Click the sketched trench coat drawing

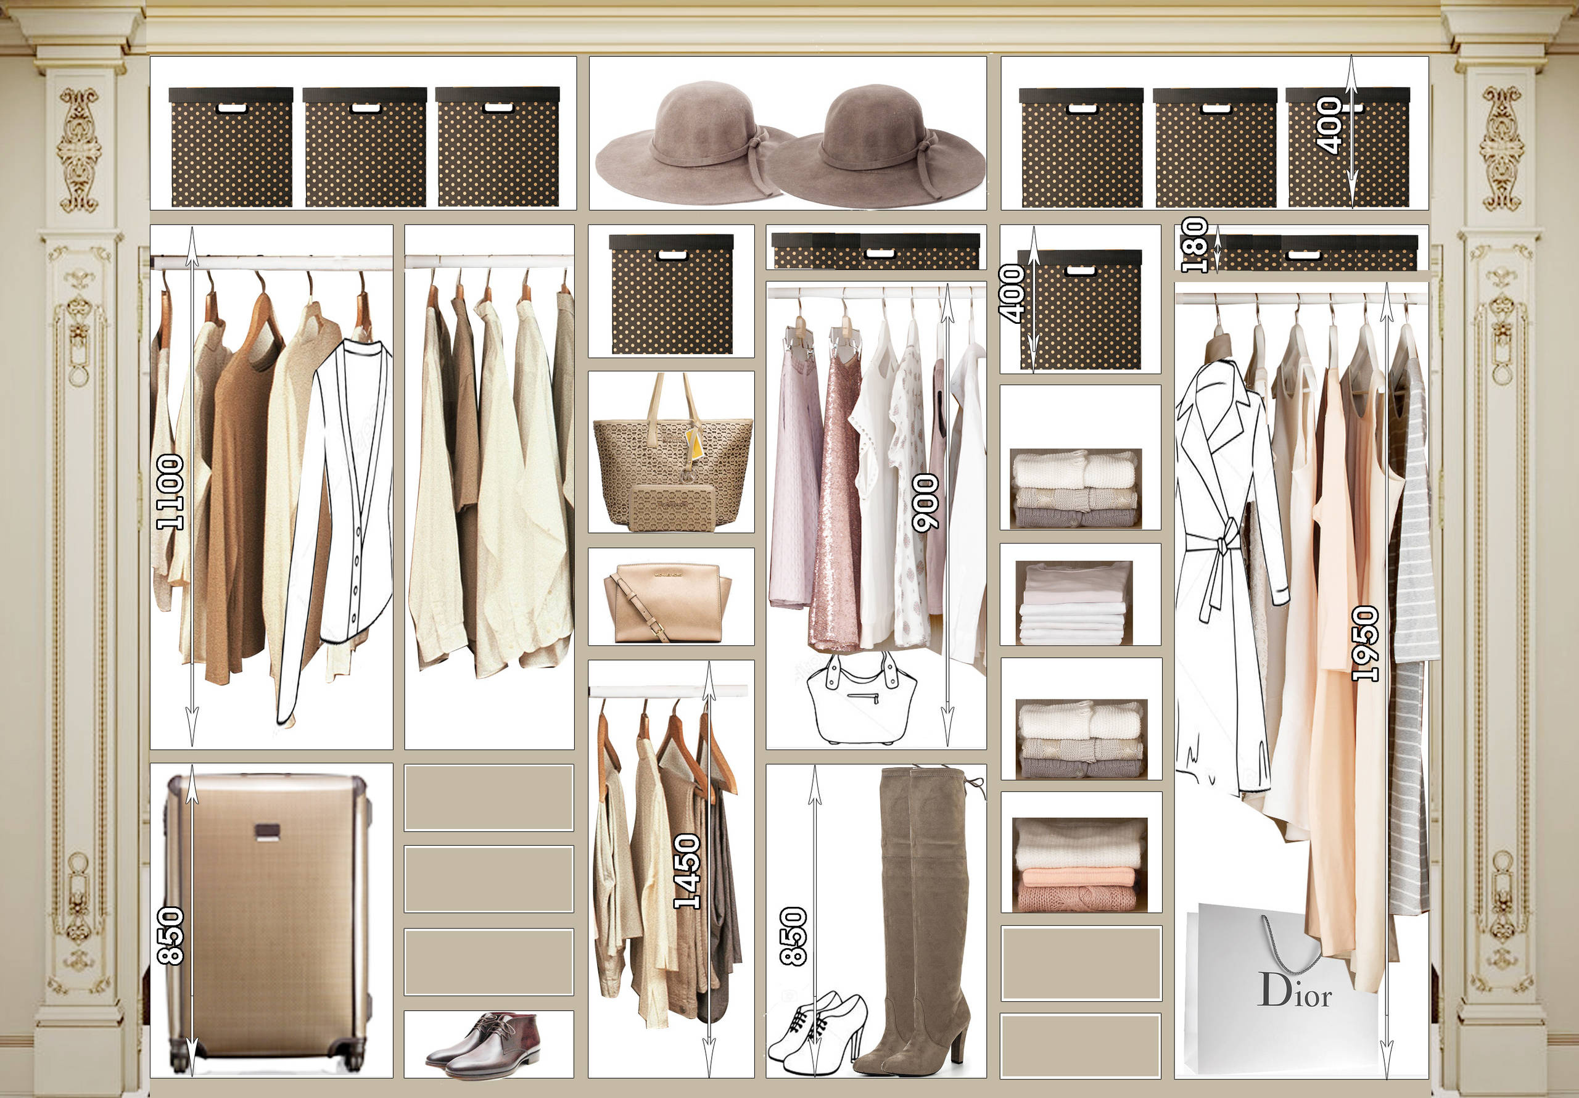[1221, 550]
